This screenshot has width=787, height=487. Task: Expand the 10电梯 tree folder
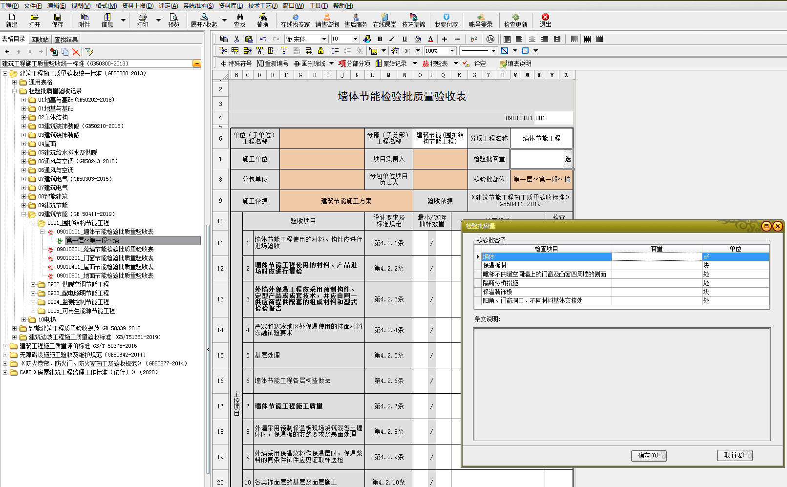(x=24, y=319)
